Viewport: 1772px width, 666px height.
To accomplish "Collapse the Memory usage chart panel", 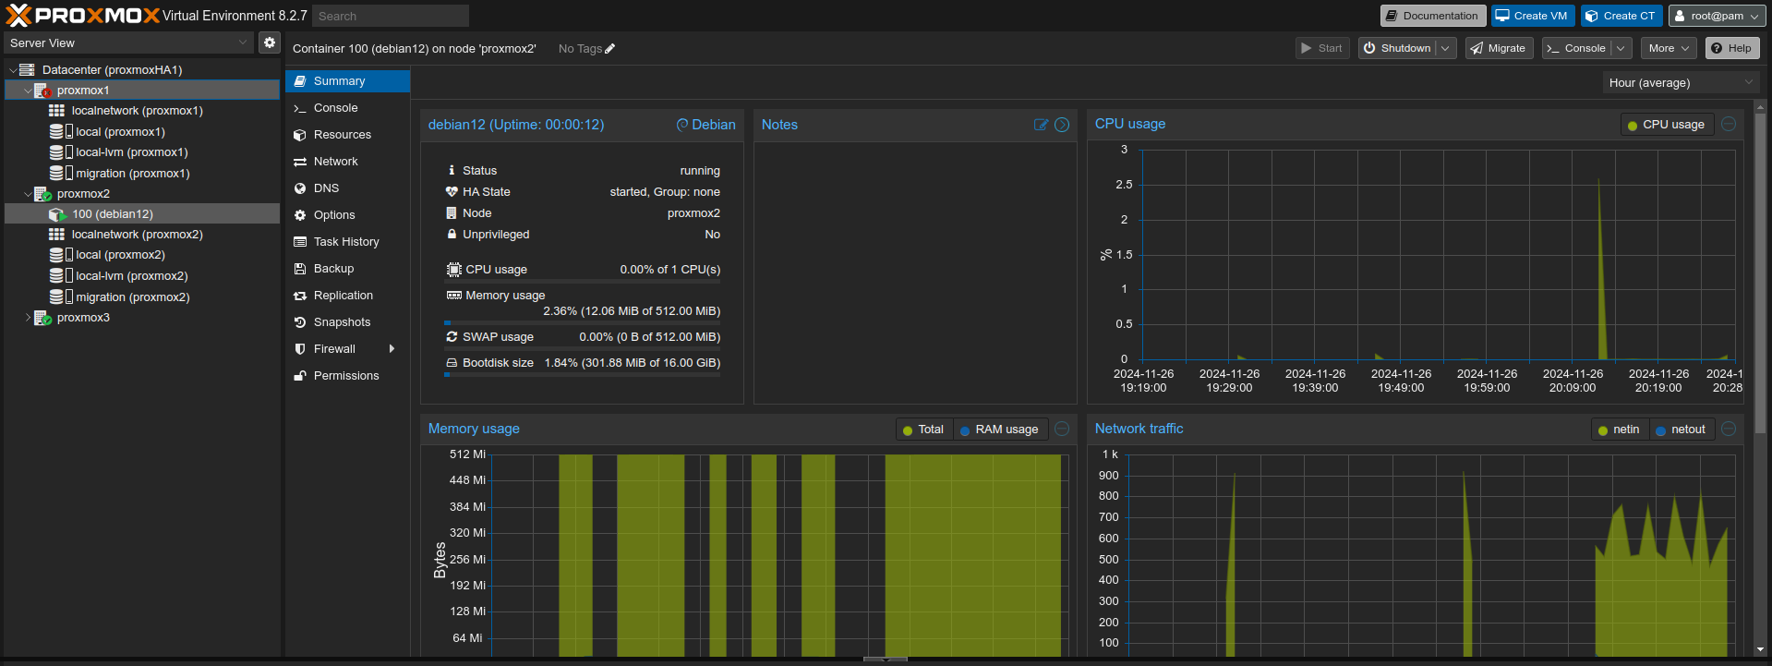I will click(1062, 429).
